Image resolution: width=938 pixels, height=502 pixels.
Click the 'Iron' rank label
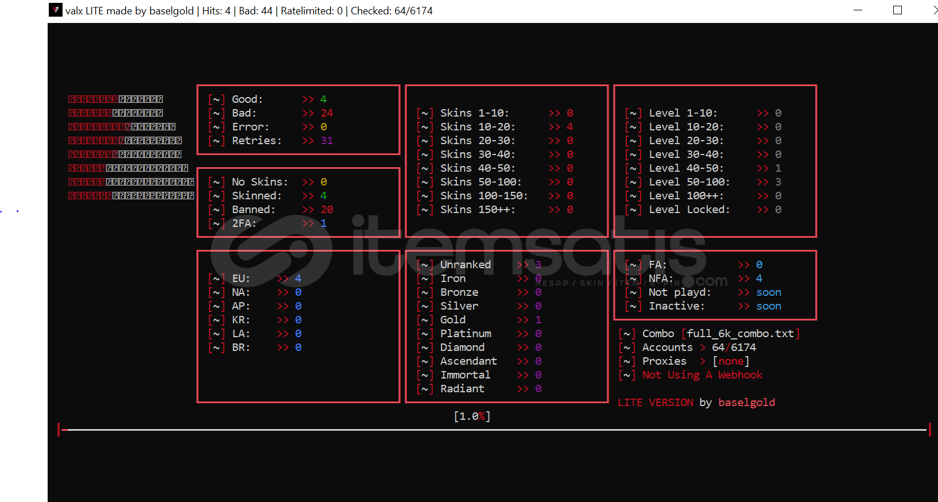tap(453, 279)
